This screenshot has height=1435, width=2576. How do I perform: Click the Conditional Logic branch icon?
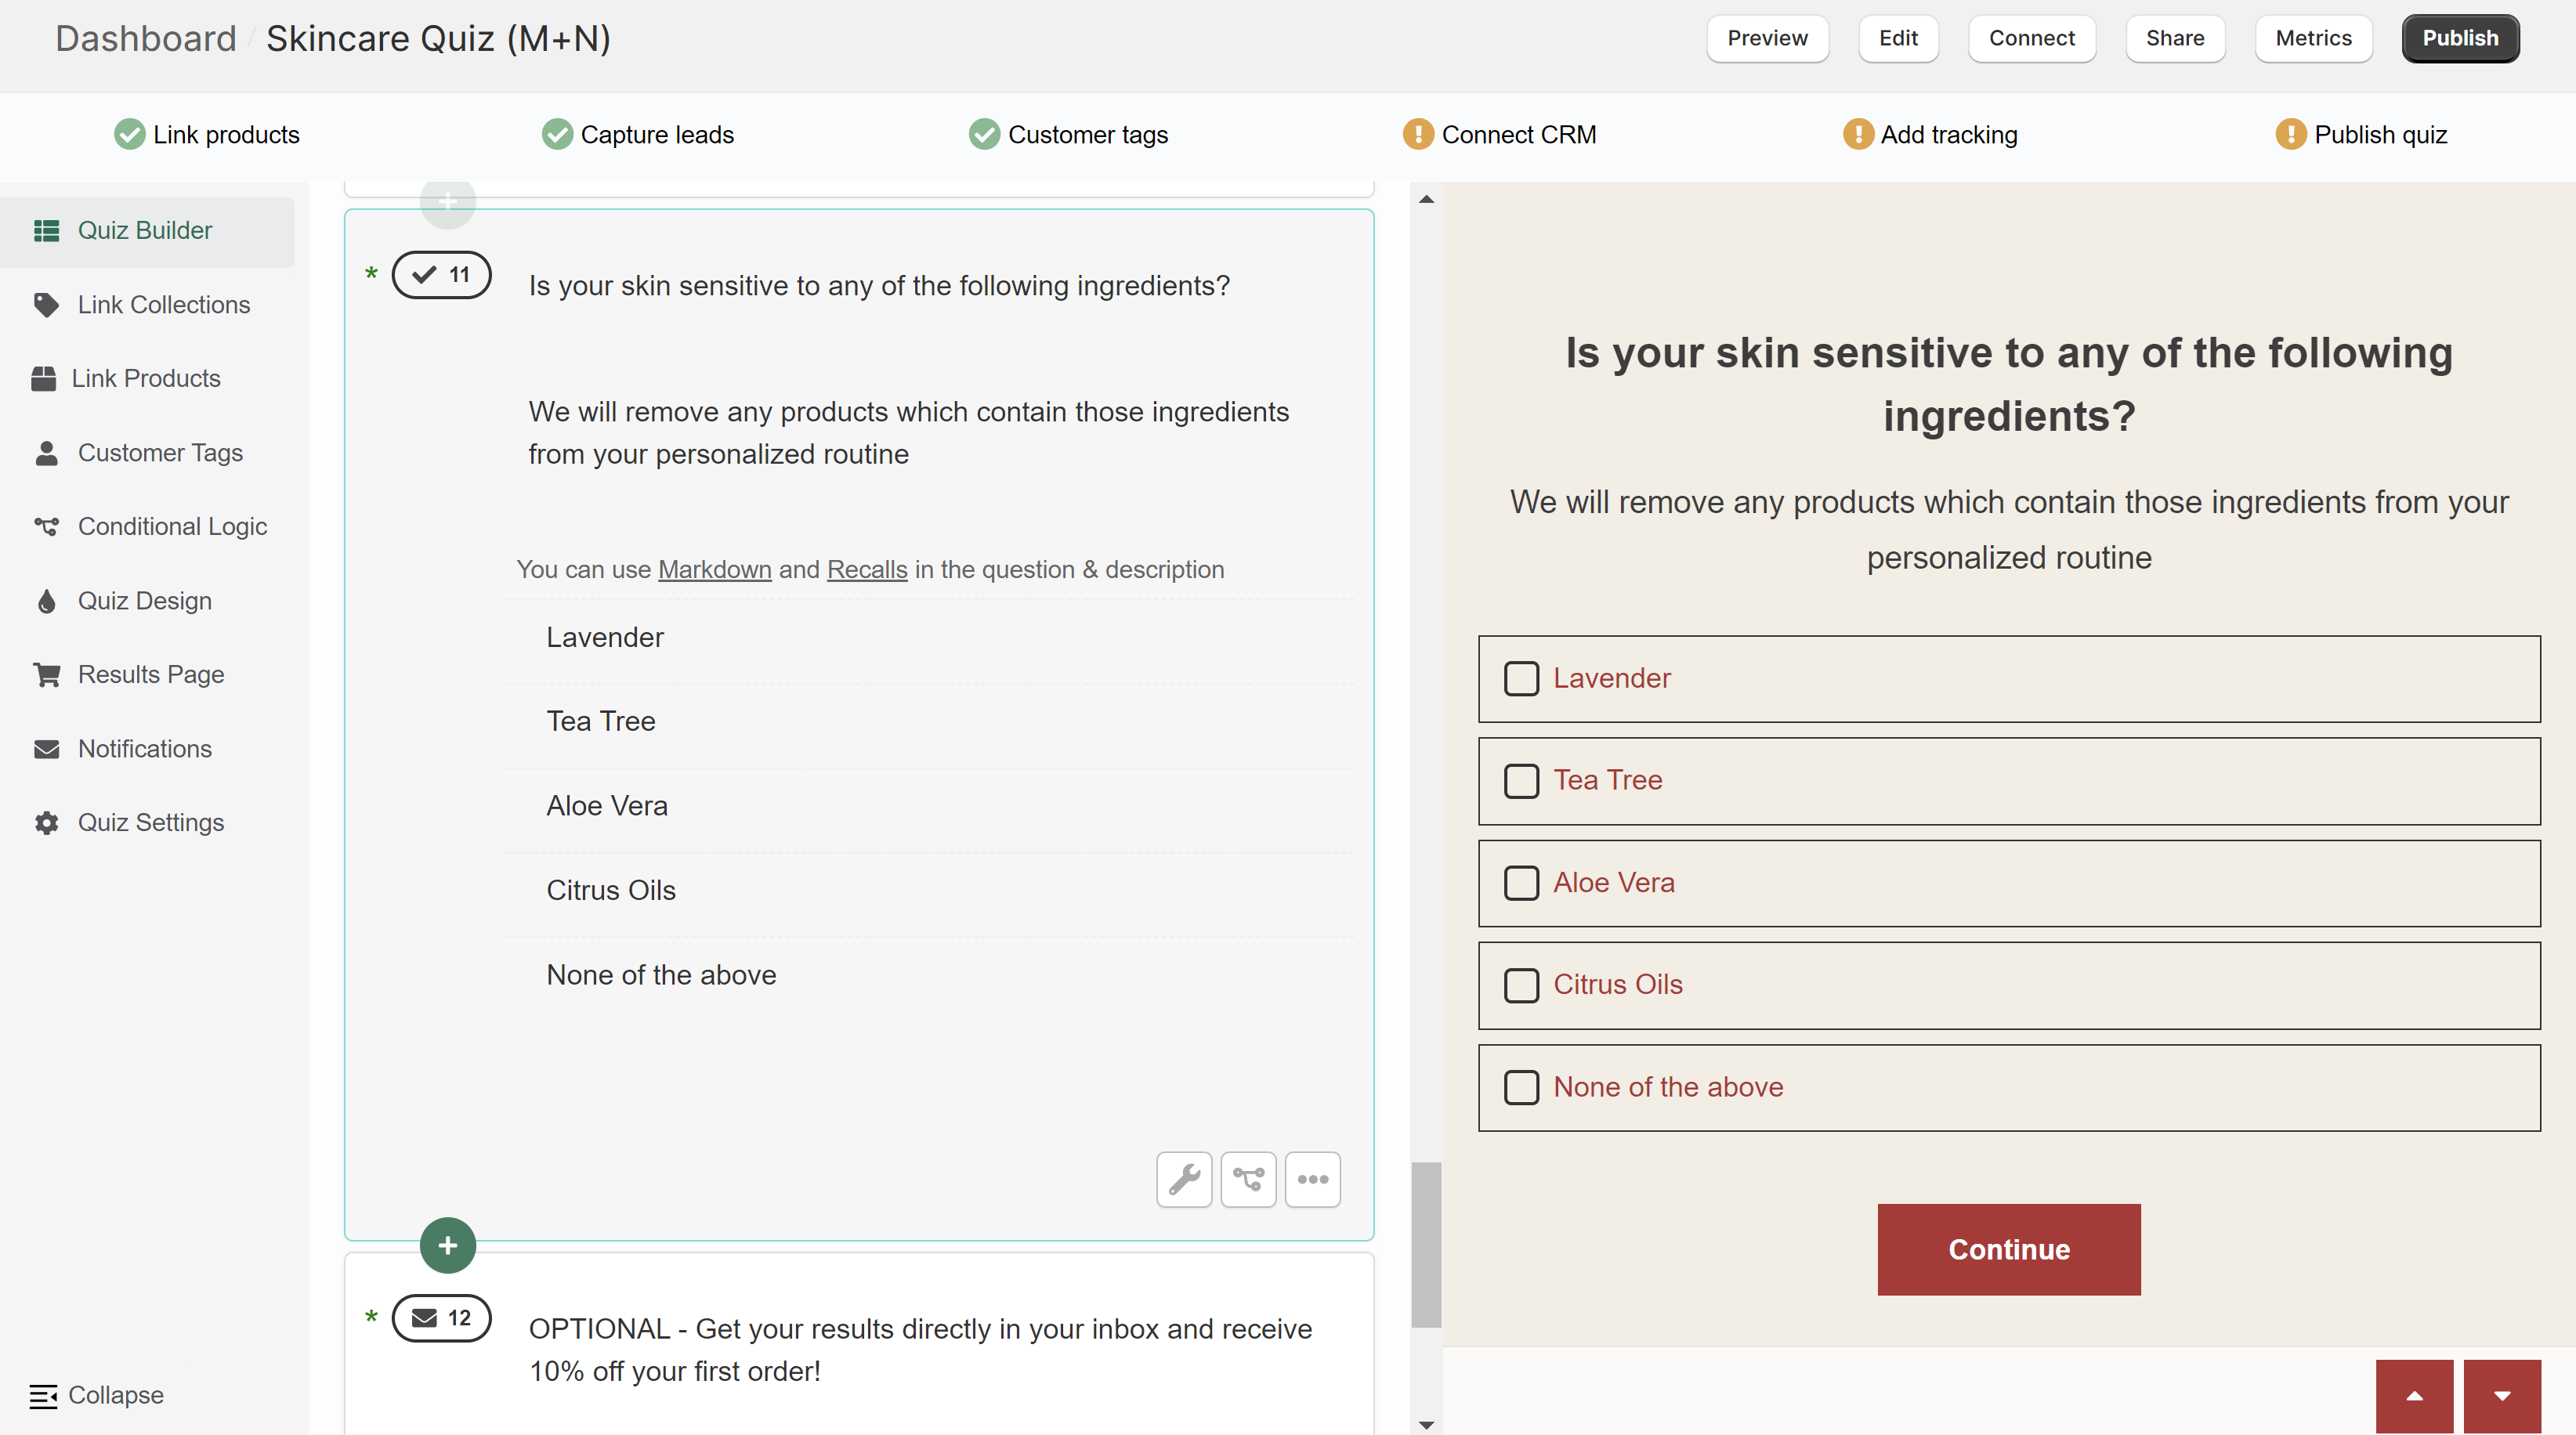tap(46, 527)
